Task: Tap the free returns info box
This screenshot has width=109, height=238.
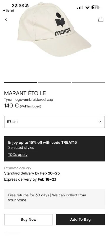Action: (54, 199)
